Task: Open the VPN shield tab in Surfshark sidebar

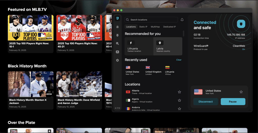Action: (x=117, y=18)
